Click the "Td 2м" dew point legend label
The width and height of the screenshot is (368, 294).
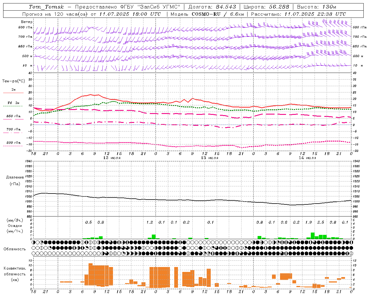pos(13,103)
